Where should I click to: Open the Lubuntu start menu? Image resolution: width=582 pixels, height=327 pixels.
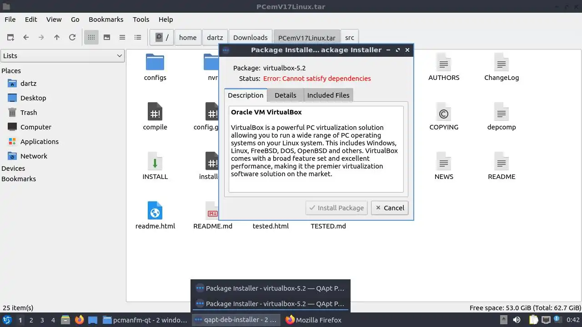pyautogui.click(x=7, y=320)
